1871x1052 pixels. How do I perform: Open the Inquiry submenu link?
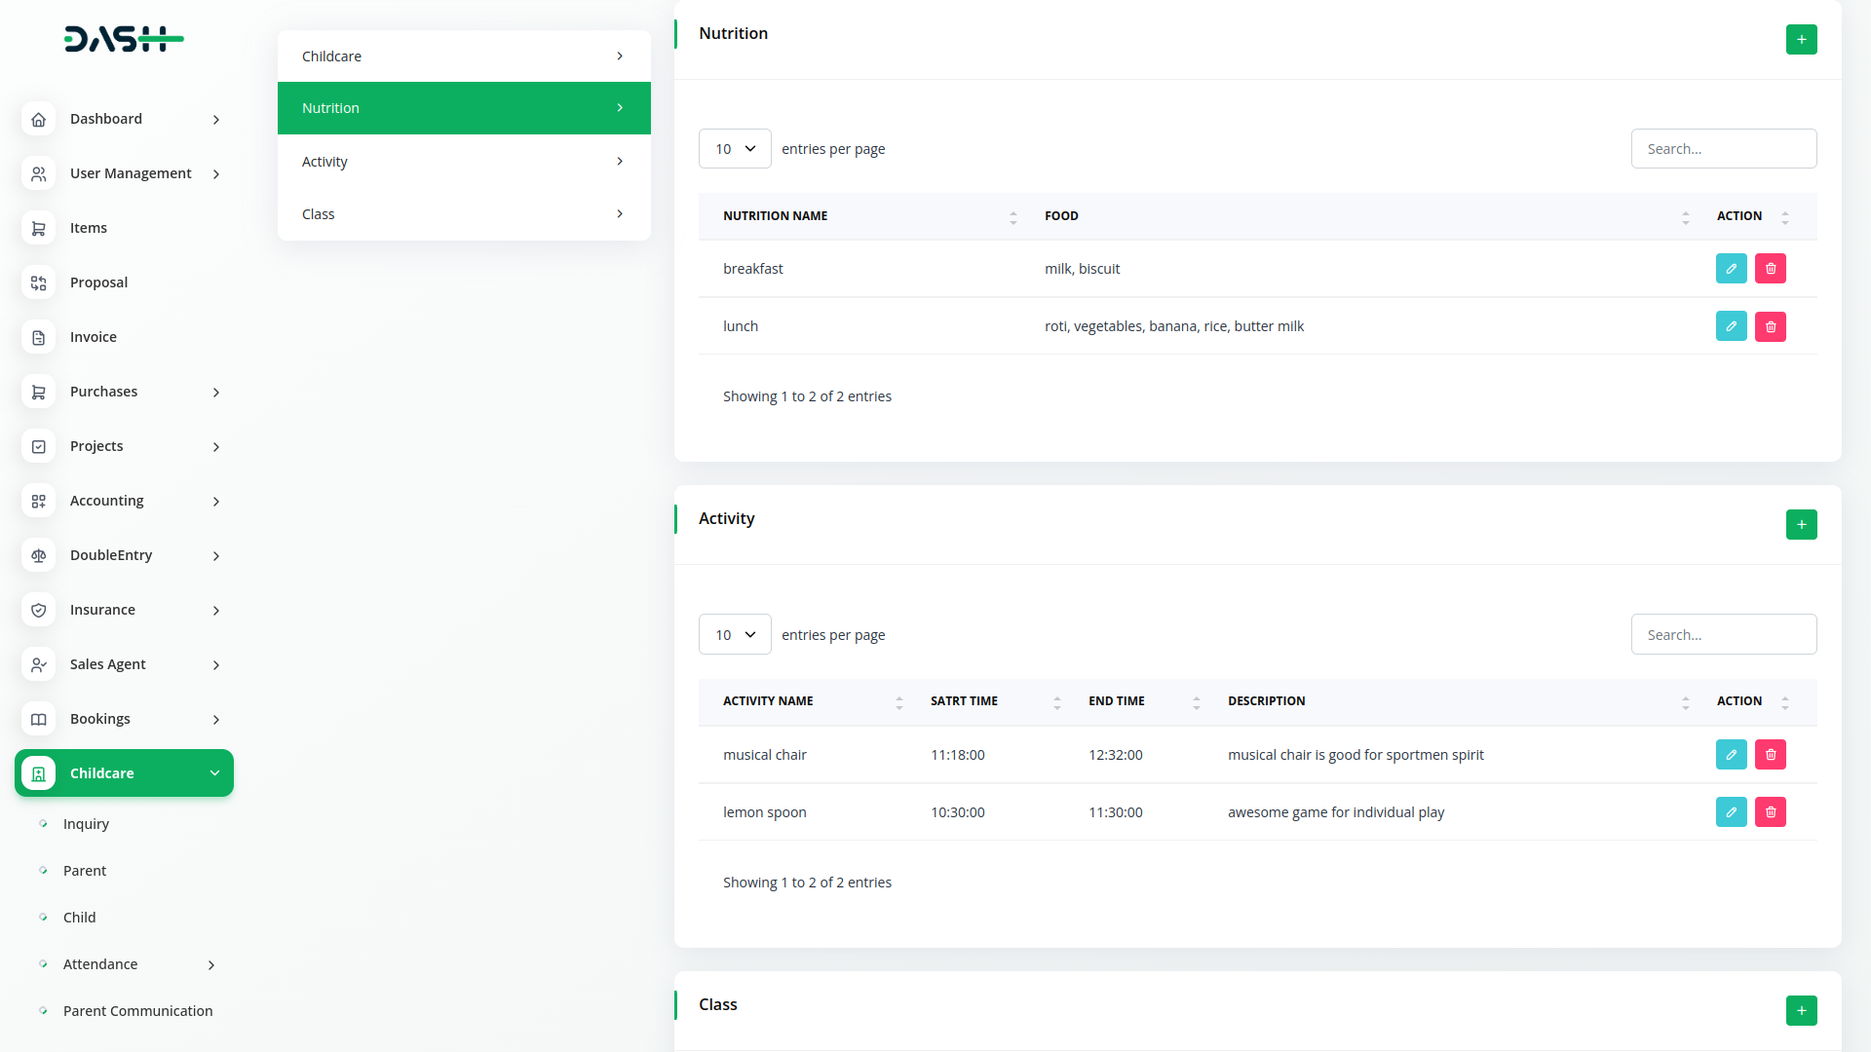click(86, 824)
